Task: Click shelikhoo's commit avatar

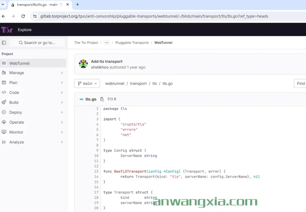Action: (83, 64)
